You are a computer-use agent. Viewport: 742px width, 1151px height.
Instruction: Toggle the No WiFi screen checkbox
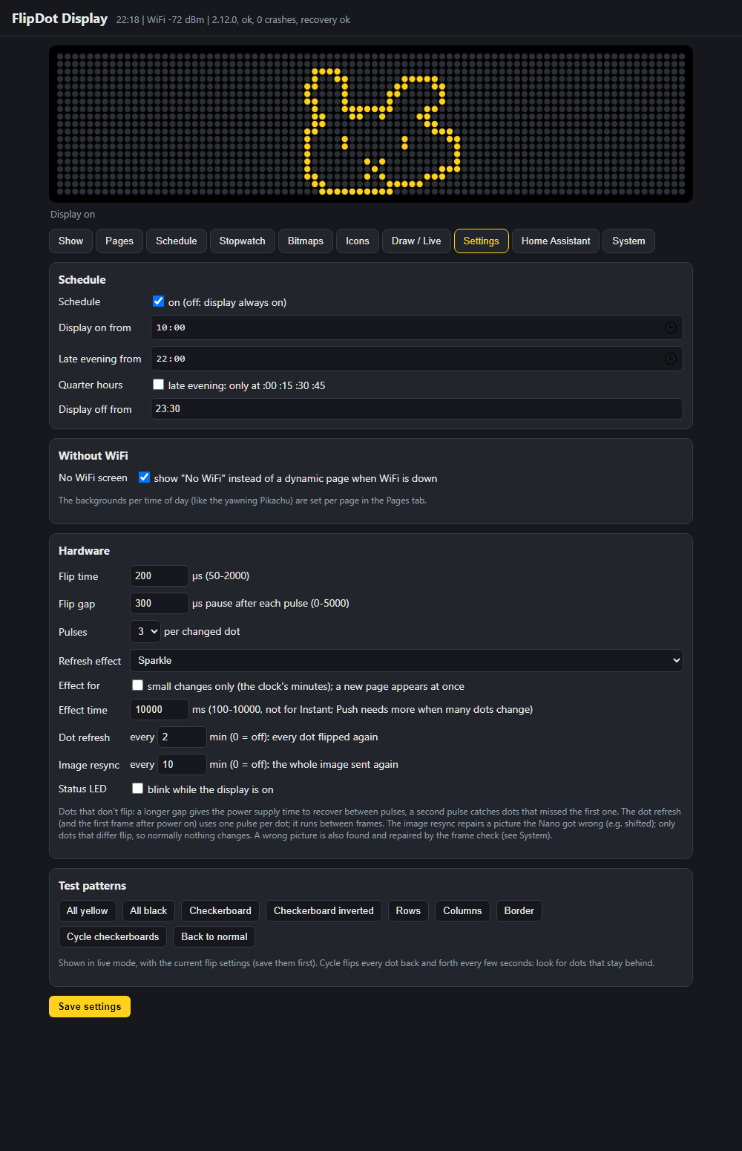pyautogui.click(x=144, y=477)
